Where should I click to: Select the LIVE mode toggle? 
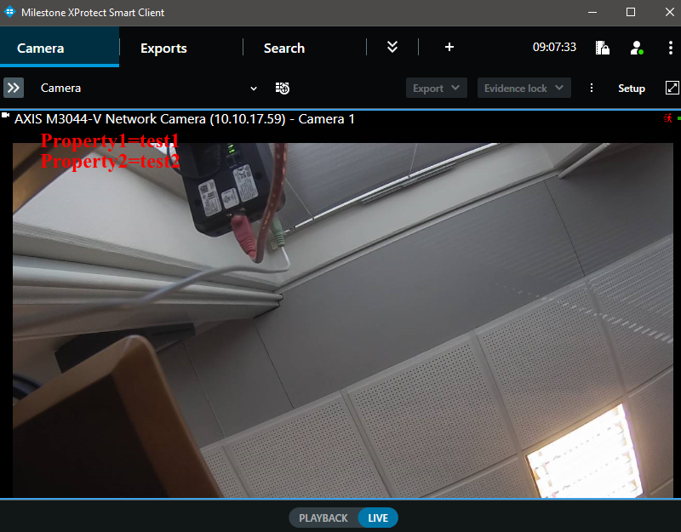point(376,517)
